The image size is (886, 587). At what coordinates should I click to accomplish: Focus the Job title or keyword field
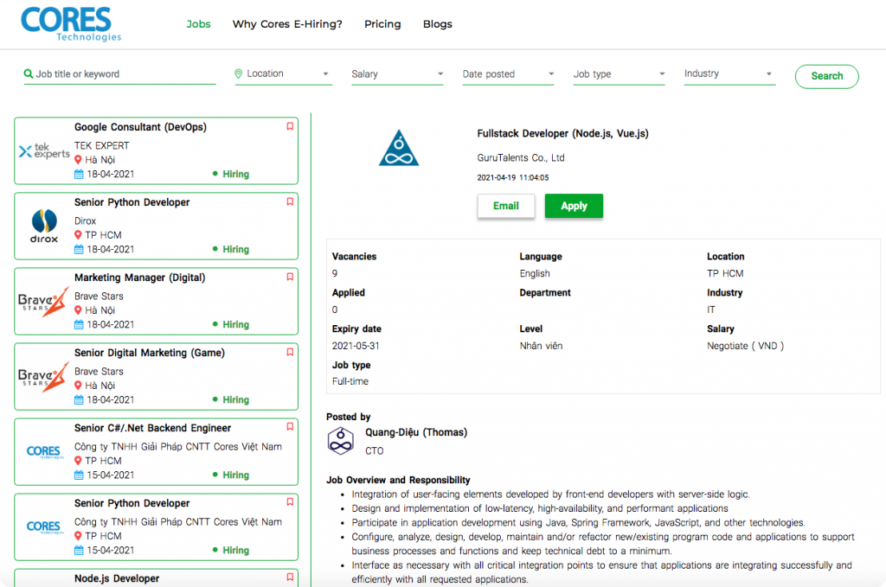point(119,74)
